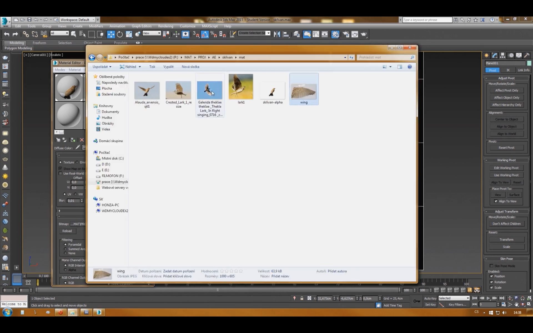
Task: Expand the Uspořádat dropdown menu
Action: coord(102,67)
